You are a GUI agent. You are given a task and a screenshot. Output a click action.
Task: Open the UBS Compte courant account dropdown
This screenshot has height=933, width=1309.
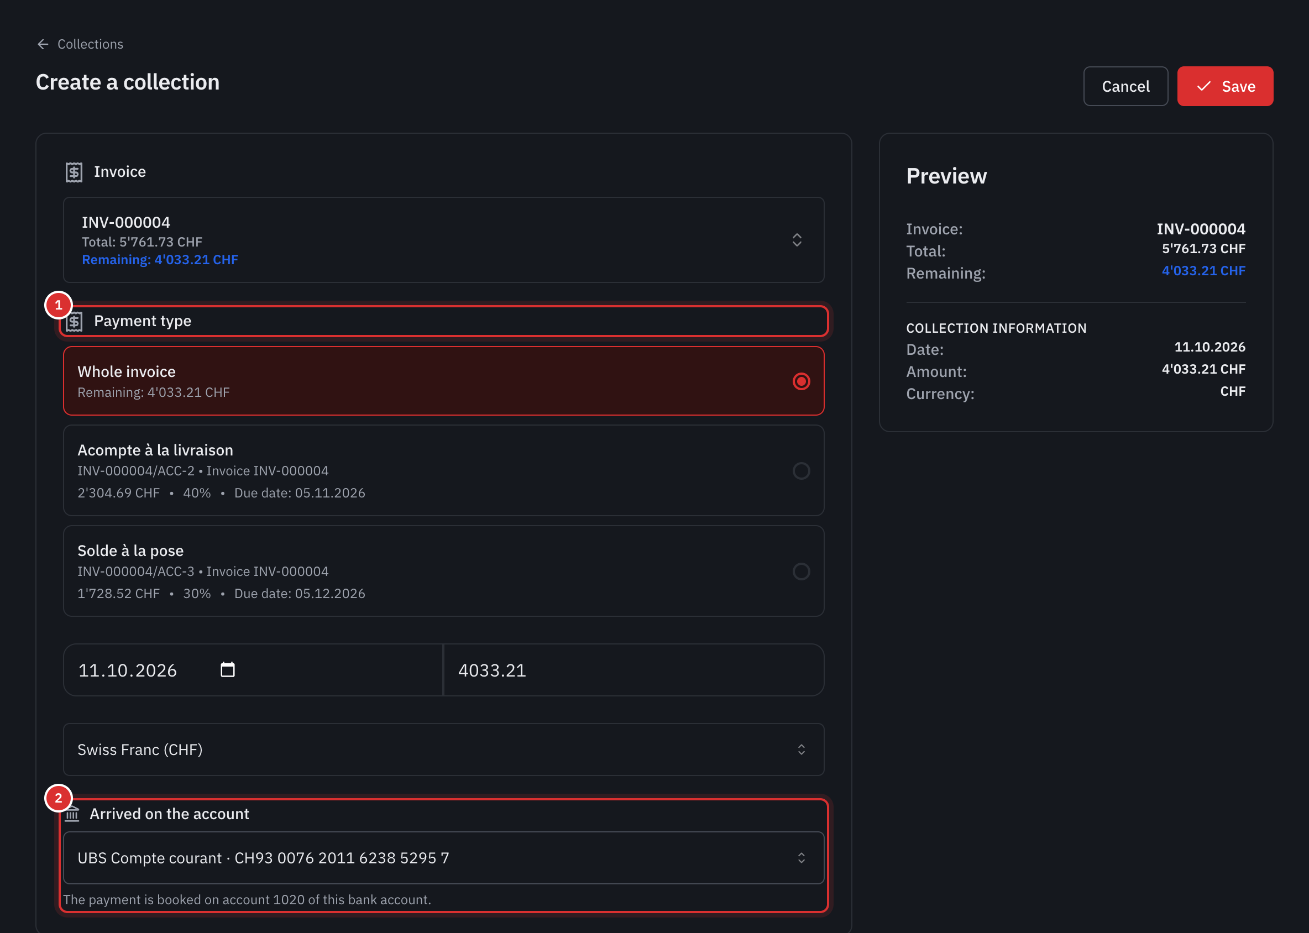click(444, 858)
